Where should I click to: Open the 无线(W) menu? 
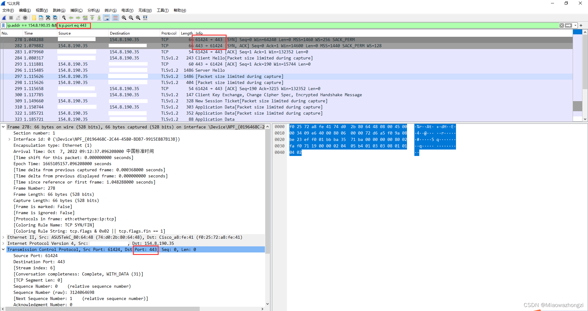[145, 10]
